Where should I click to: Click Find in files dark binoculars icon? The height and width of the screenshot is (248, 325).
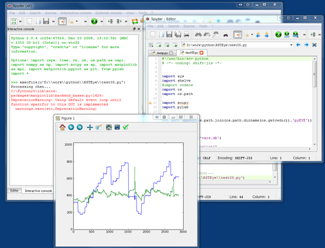(x=226, y=35)
